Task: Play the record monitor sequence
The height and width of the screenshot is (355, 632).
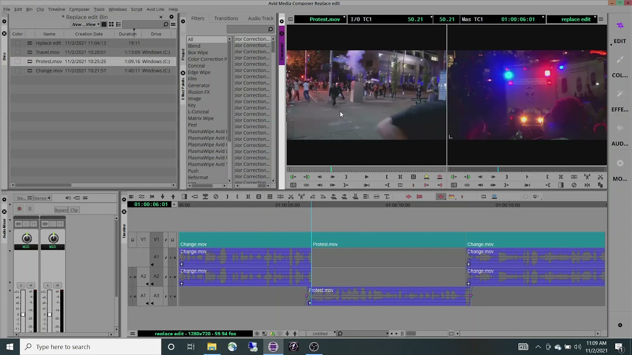Action: [x=527, y=177]
